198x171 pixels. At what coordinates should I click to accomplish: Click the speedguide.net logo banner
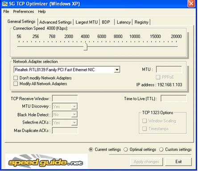[46, 162]
